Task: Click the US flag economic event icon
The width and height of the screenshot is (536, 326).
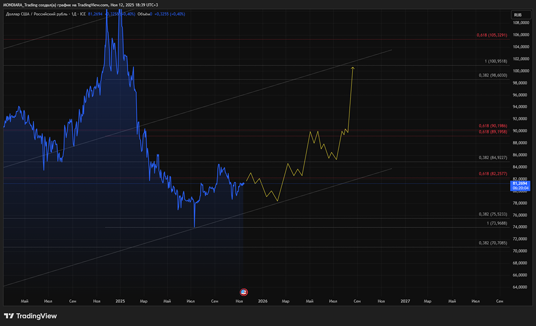Action: [244, 292]
